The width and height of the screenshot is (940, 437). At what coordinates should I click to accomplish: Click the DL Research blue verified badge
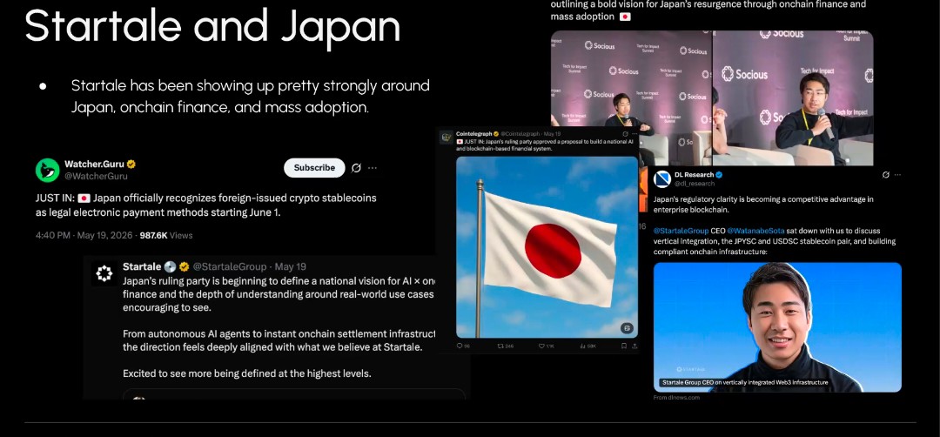719,174
